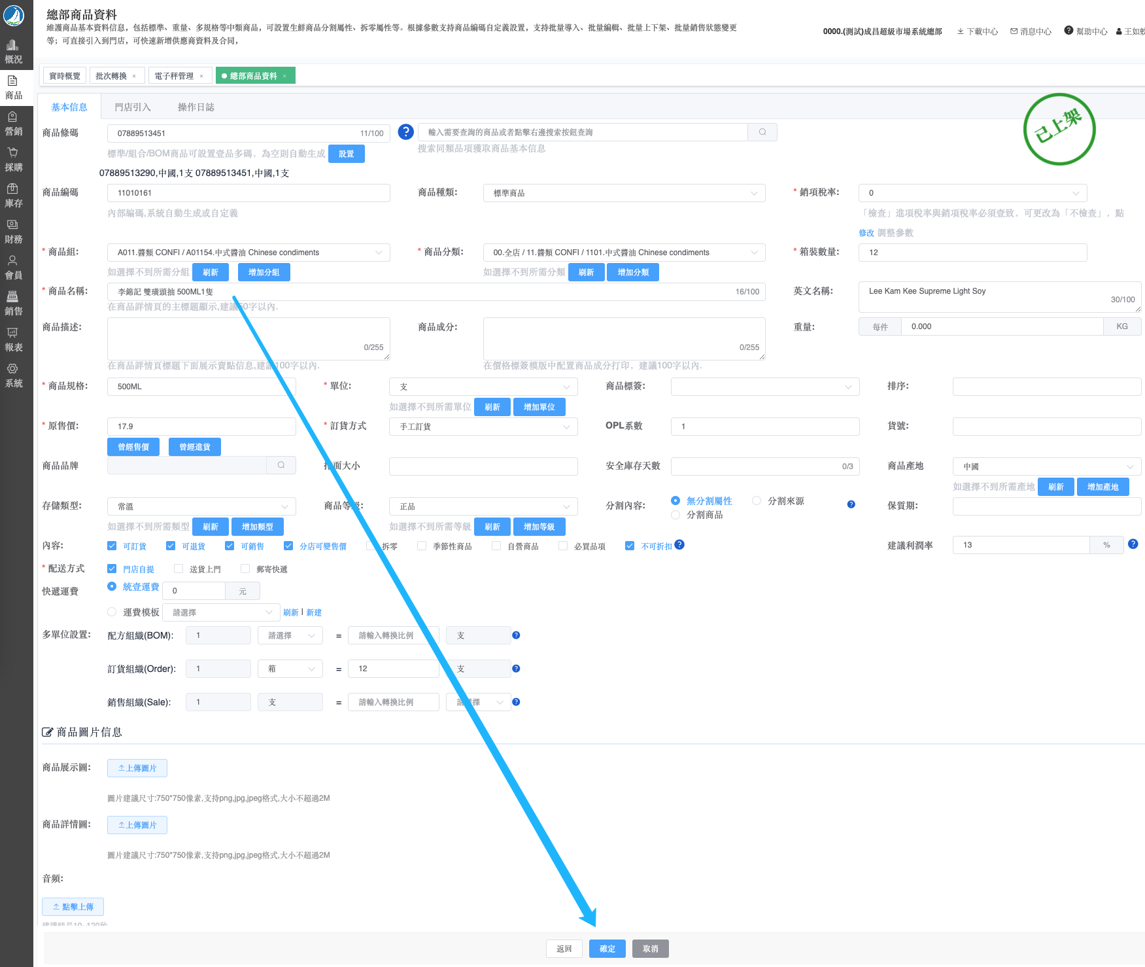
Task: Click the search magnifier in product lookup box
Action: point(762,132)
